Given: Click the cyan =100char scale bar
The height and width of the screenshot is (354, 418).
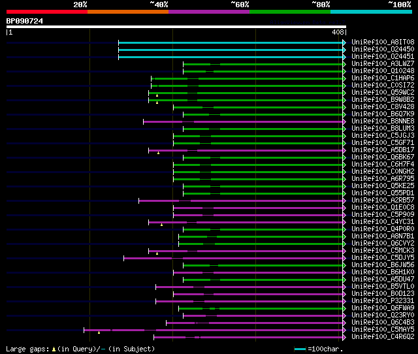Looking at the screenshot, I should pos(300,349).
